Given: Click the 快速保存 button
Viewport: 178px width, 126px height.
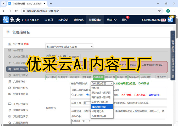Looking at the screenshot, I should click(162, 77).
